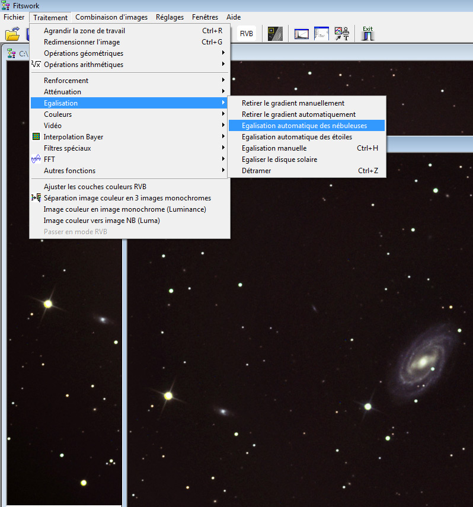Expand the Autres fonctions submenu
Viewport: 473px width, 507px height.
(130, 171)
